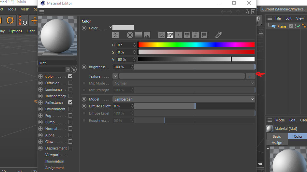This screenshot has height=172, width=307.
Task: Go up one level arrow
Action: [238, 12]
